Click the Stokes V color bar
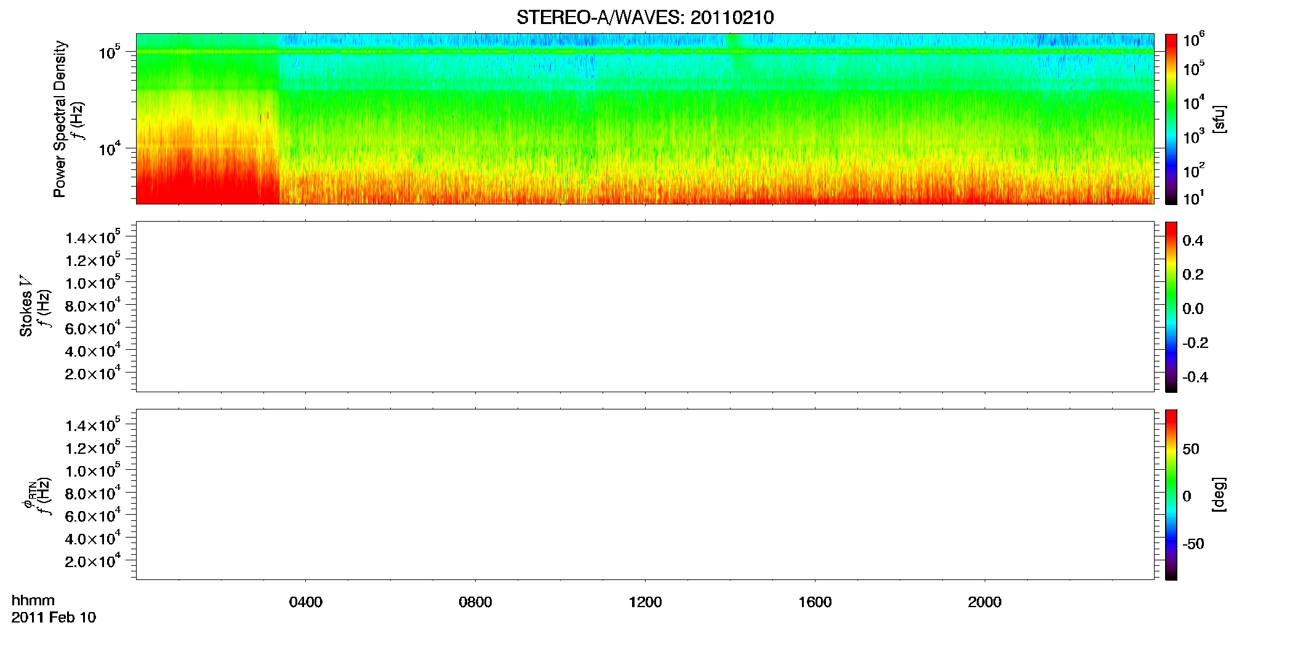The image size is (1290, 665). [x=1171, y=307]
